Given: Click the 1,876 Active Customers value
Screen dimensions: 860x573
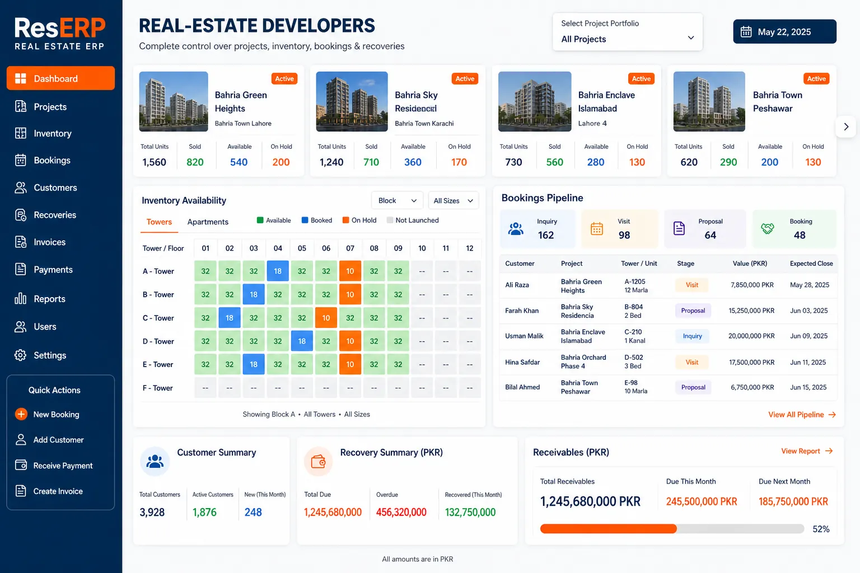Looking at the screenshot, I should click(204, 512).
